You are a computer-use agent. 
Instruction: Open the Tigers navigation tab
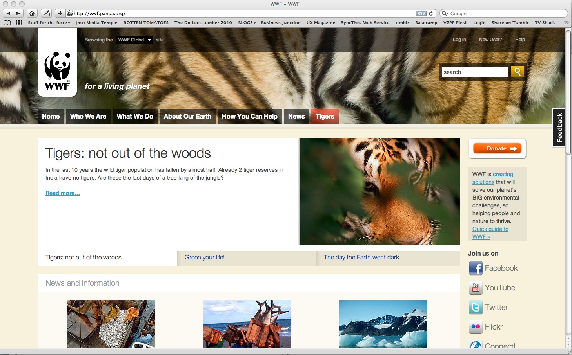coord(325,117)
